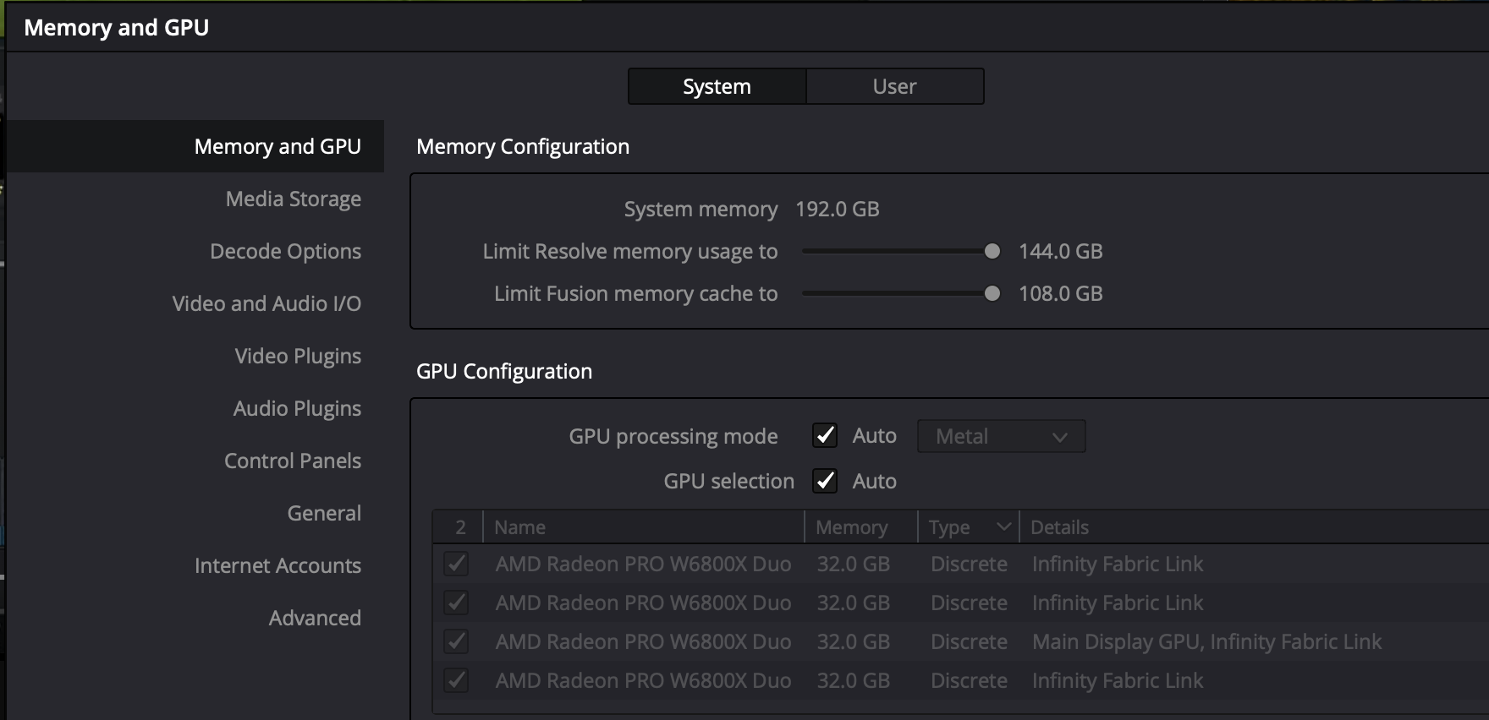Toggle GPU selection Auto checkbox
This screenshot has height=720, width=1489.
(825, 481)
